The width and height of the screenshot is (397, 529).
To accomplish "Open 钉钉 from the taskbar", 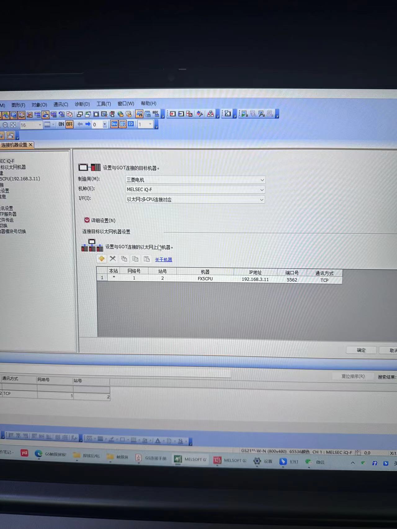I will [x=288, y=461].
